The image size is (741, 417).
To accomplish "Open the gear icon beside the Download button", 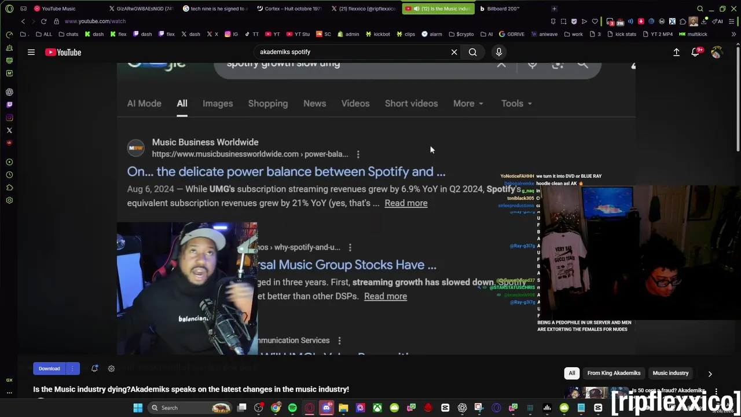I will click(111, 368).
